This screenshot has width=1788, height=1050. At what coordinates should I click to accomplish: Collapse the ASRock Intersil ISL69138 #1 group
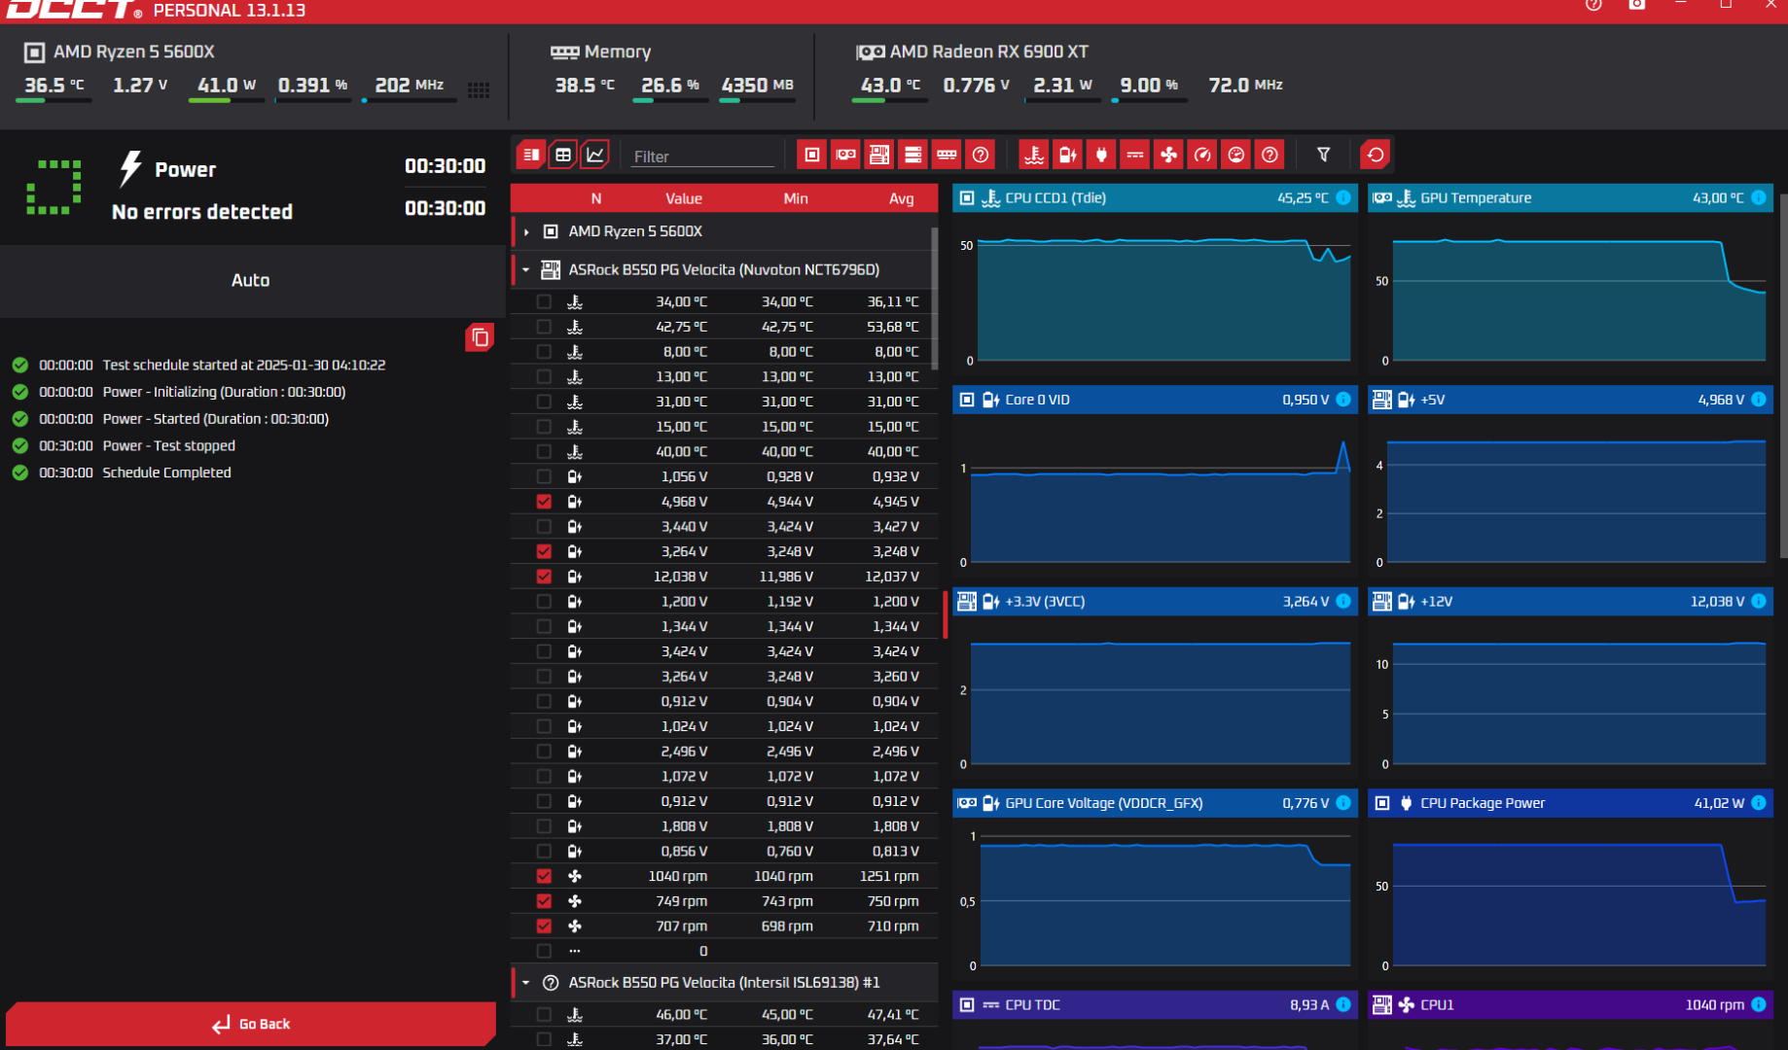point(526,983)
